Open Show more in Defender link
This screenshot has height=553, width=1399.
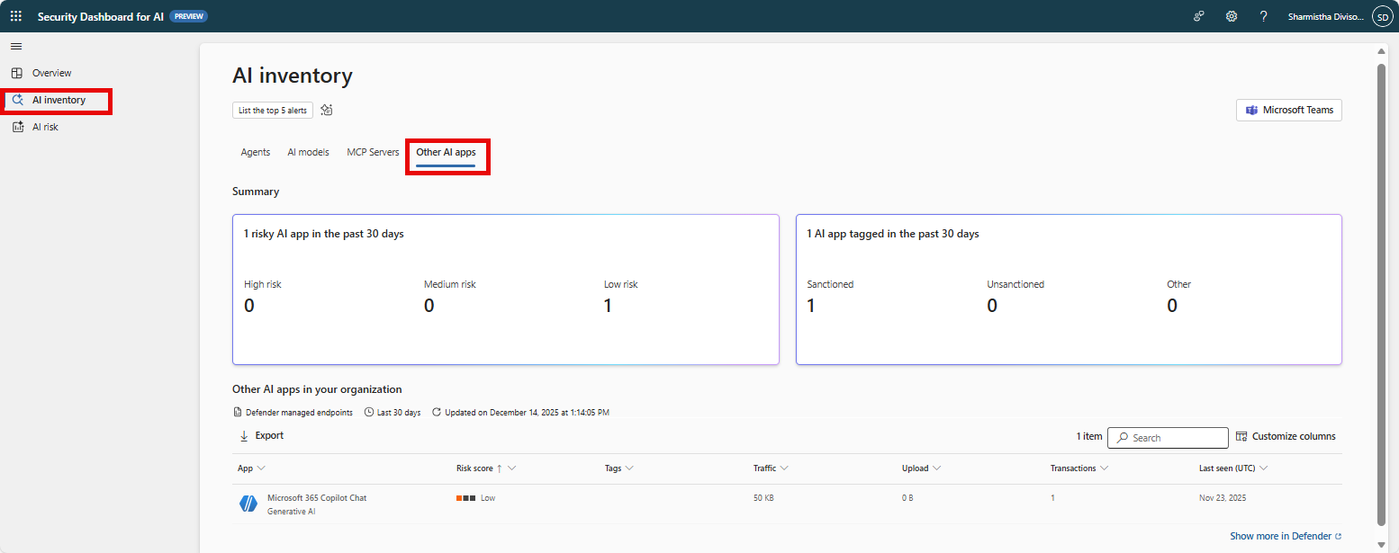(x=1286, y=536)
